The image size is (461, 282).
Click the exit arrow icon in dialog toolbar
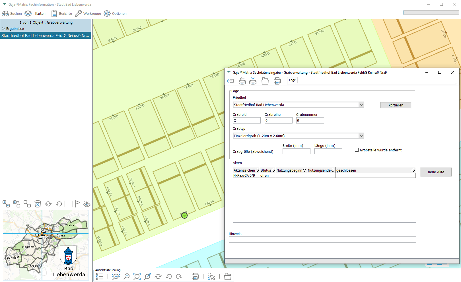pyautogui.click(x=230, y=81)
